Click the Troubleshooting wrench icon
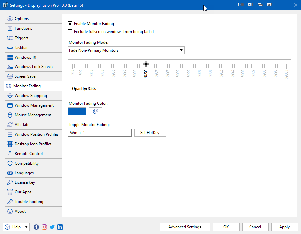301x234 pixels. click(x=10, y=202)
